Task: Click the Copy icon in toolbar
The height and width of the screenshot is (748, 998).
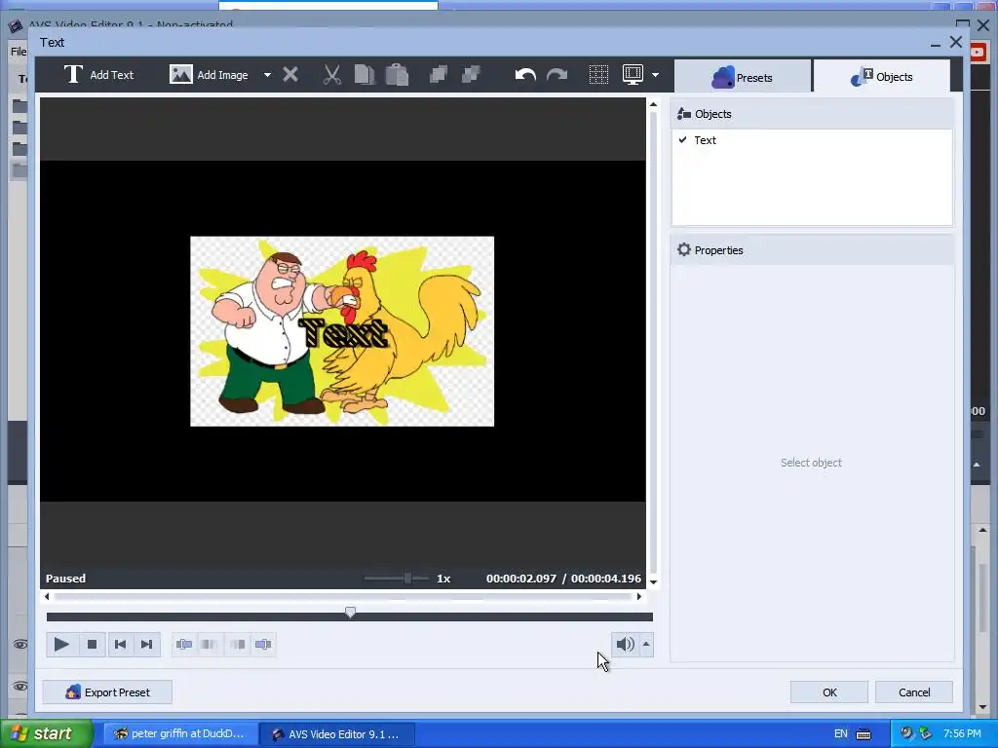Action: click(x=365, y=75)
